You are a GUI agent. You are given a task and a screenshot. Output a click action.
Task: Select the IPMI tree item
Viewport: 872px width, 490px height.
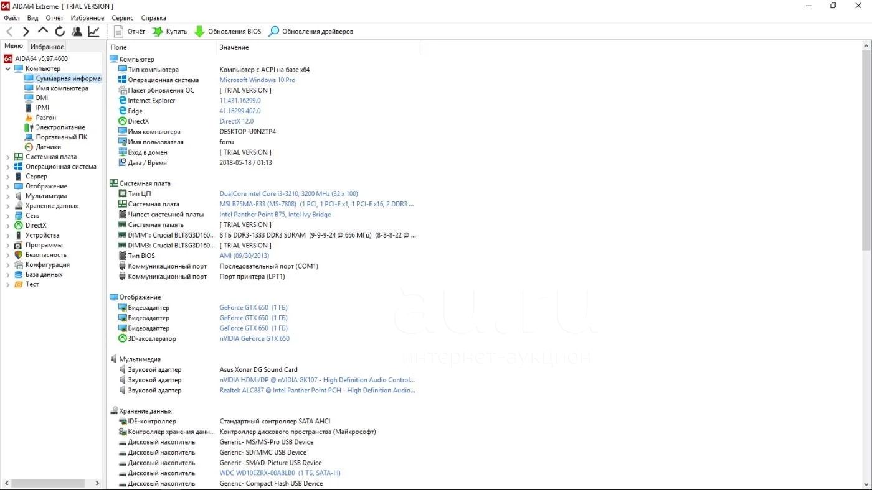pos(42,108)
